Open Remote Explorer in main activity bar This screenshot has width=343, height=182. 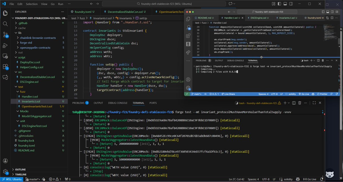click(5, 56)
